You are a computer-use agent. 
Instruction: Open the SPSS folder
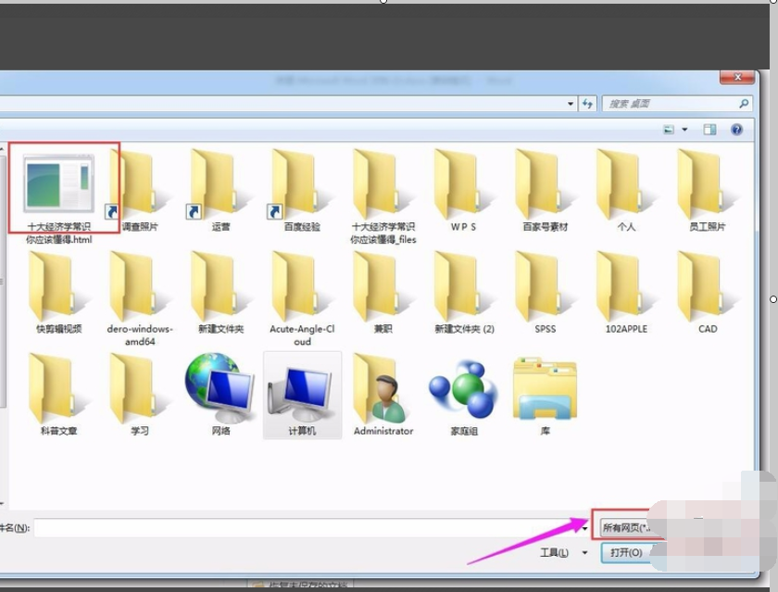(x=545, y=293)
